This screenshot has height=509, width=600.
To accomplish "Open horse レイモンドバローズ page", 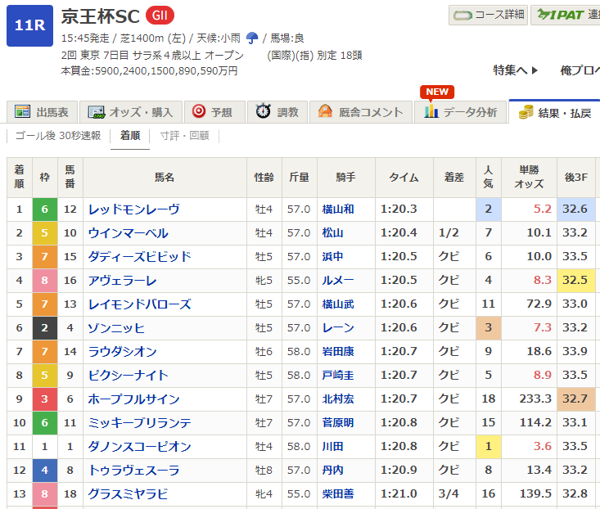I will pos(140,304).
